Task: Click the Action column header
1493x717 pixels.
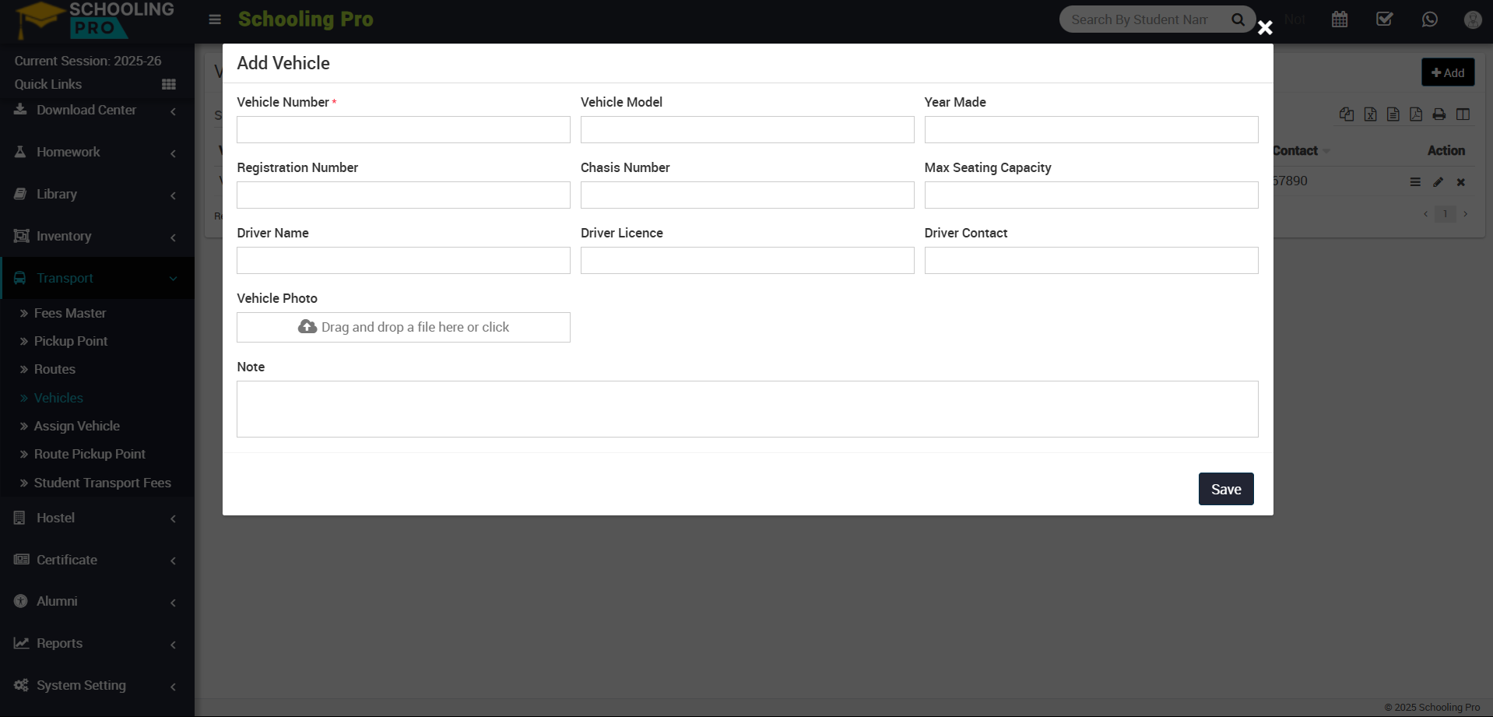Action: (1446, 151)
